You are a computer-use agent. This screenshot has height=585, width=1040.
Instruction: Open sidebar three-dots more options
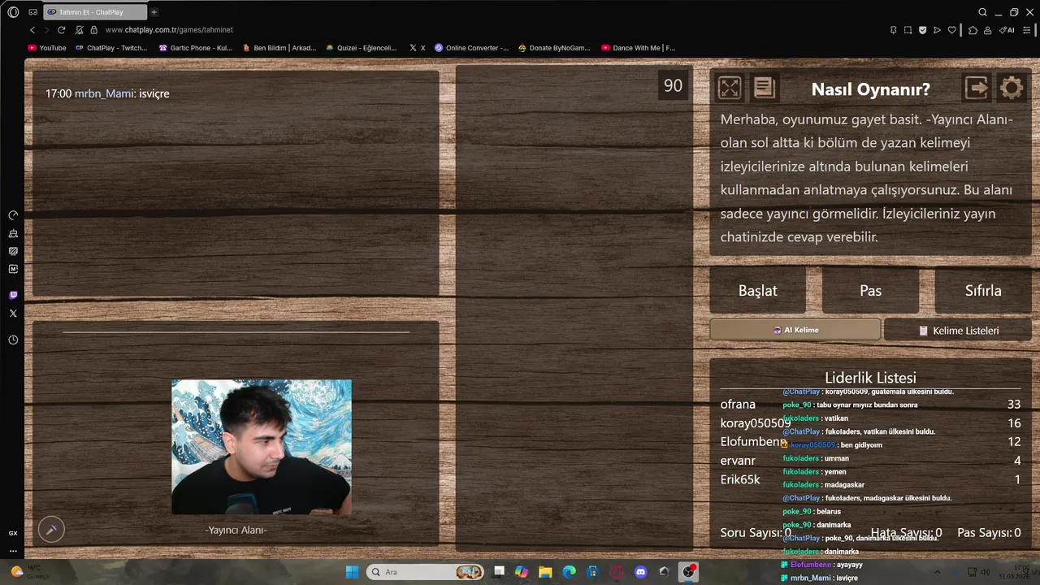pos(13,551)
